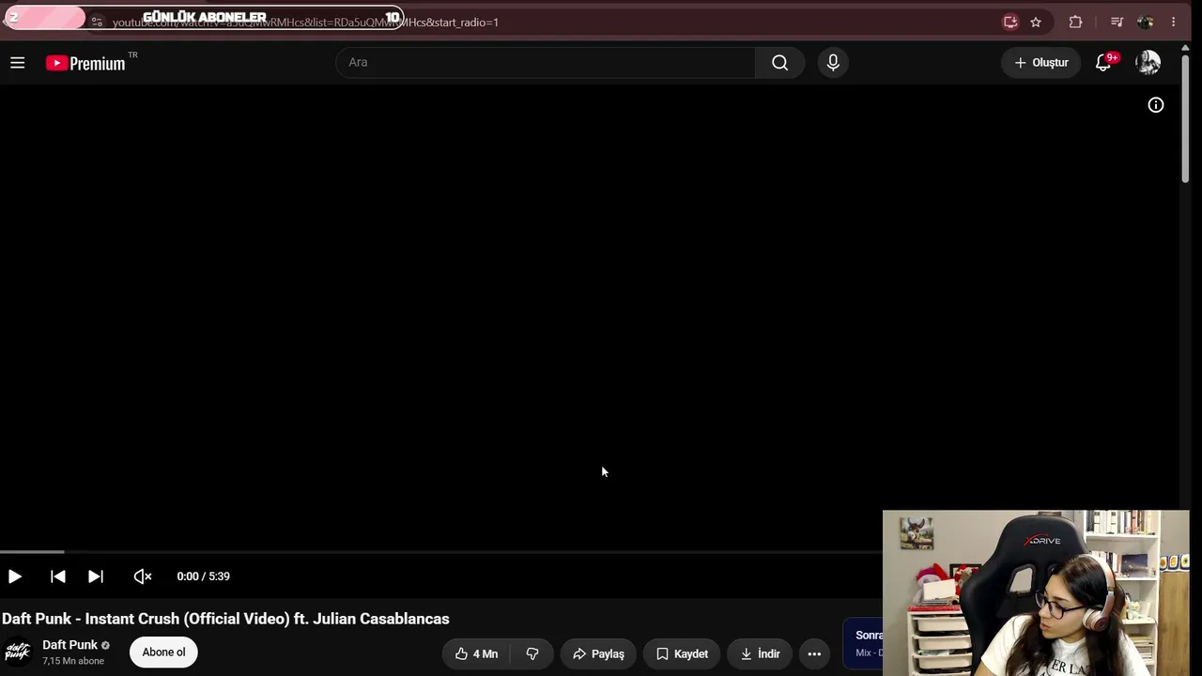The width and height of the screenshot is (1202, 676).
Task: Skip to the next video
Action: (96, 576)
